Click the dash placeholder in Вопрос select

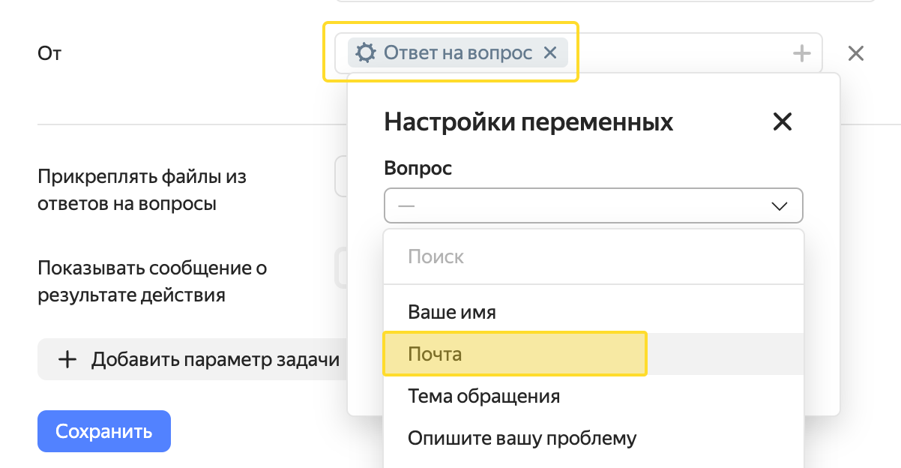click(x=406, y=205)
